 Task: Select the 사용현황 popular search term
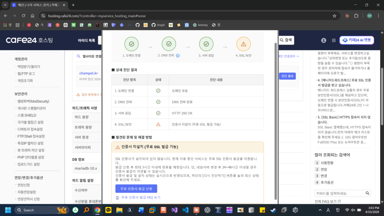327,163
